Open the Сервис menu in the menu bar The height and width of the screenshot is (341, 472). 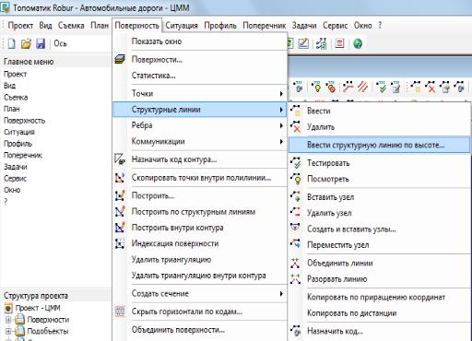(x=336, y=26)
